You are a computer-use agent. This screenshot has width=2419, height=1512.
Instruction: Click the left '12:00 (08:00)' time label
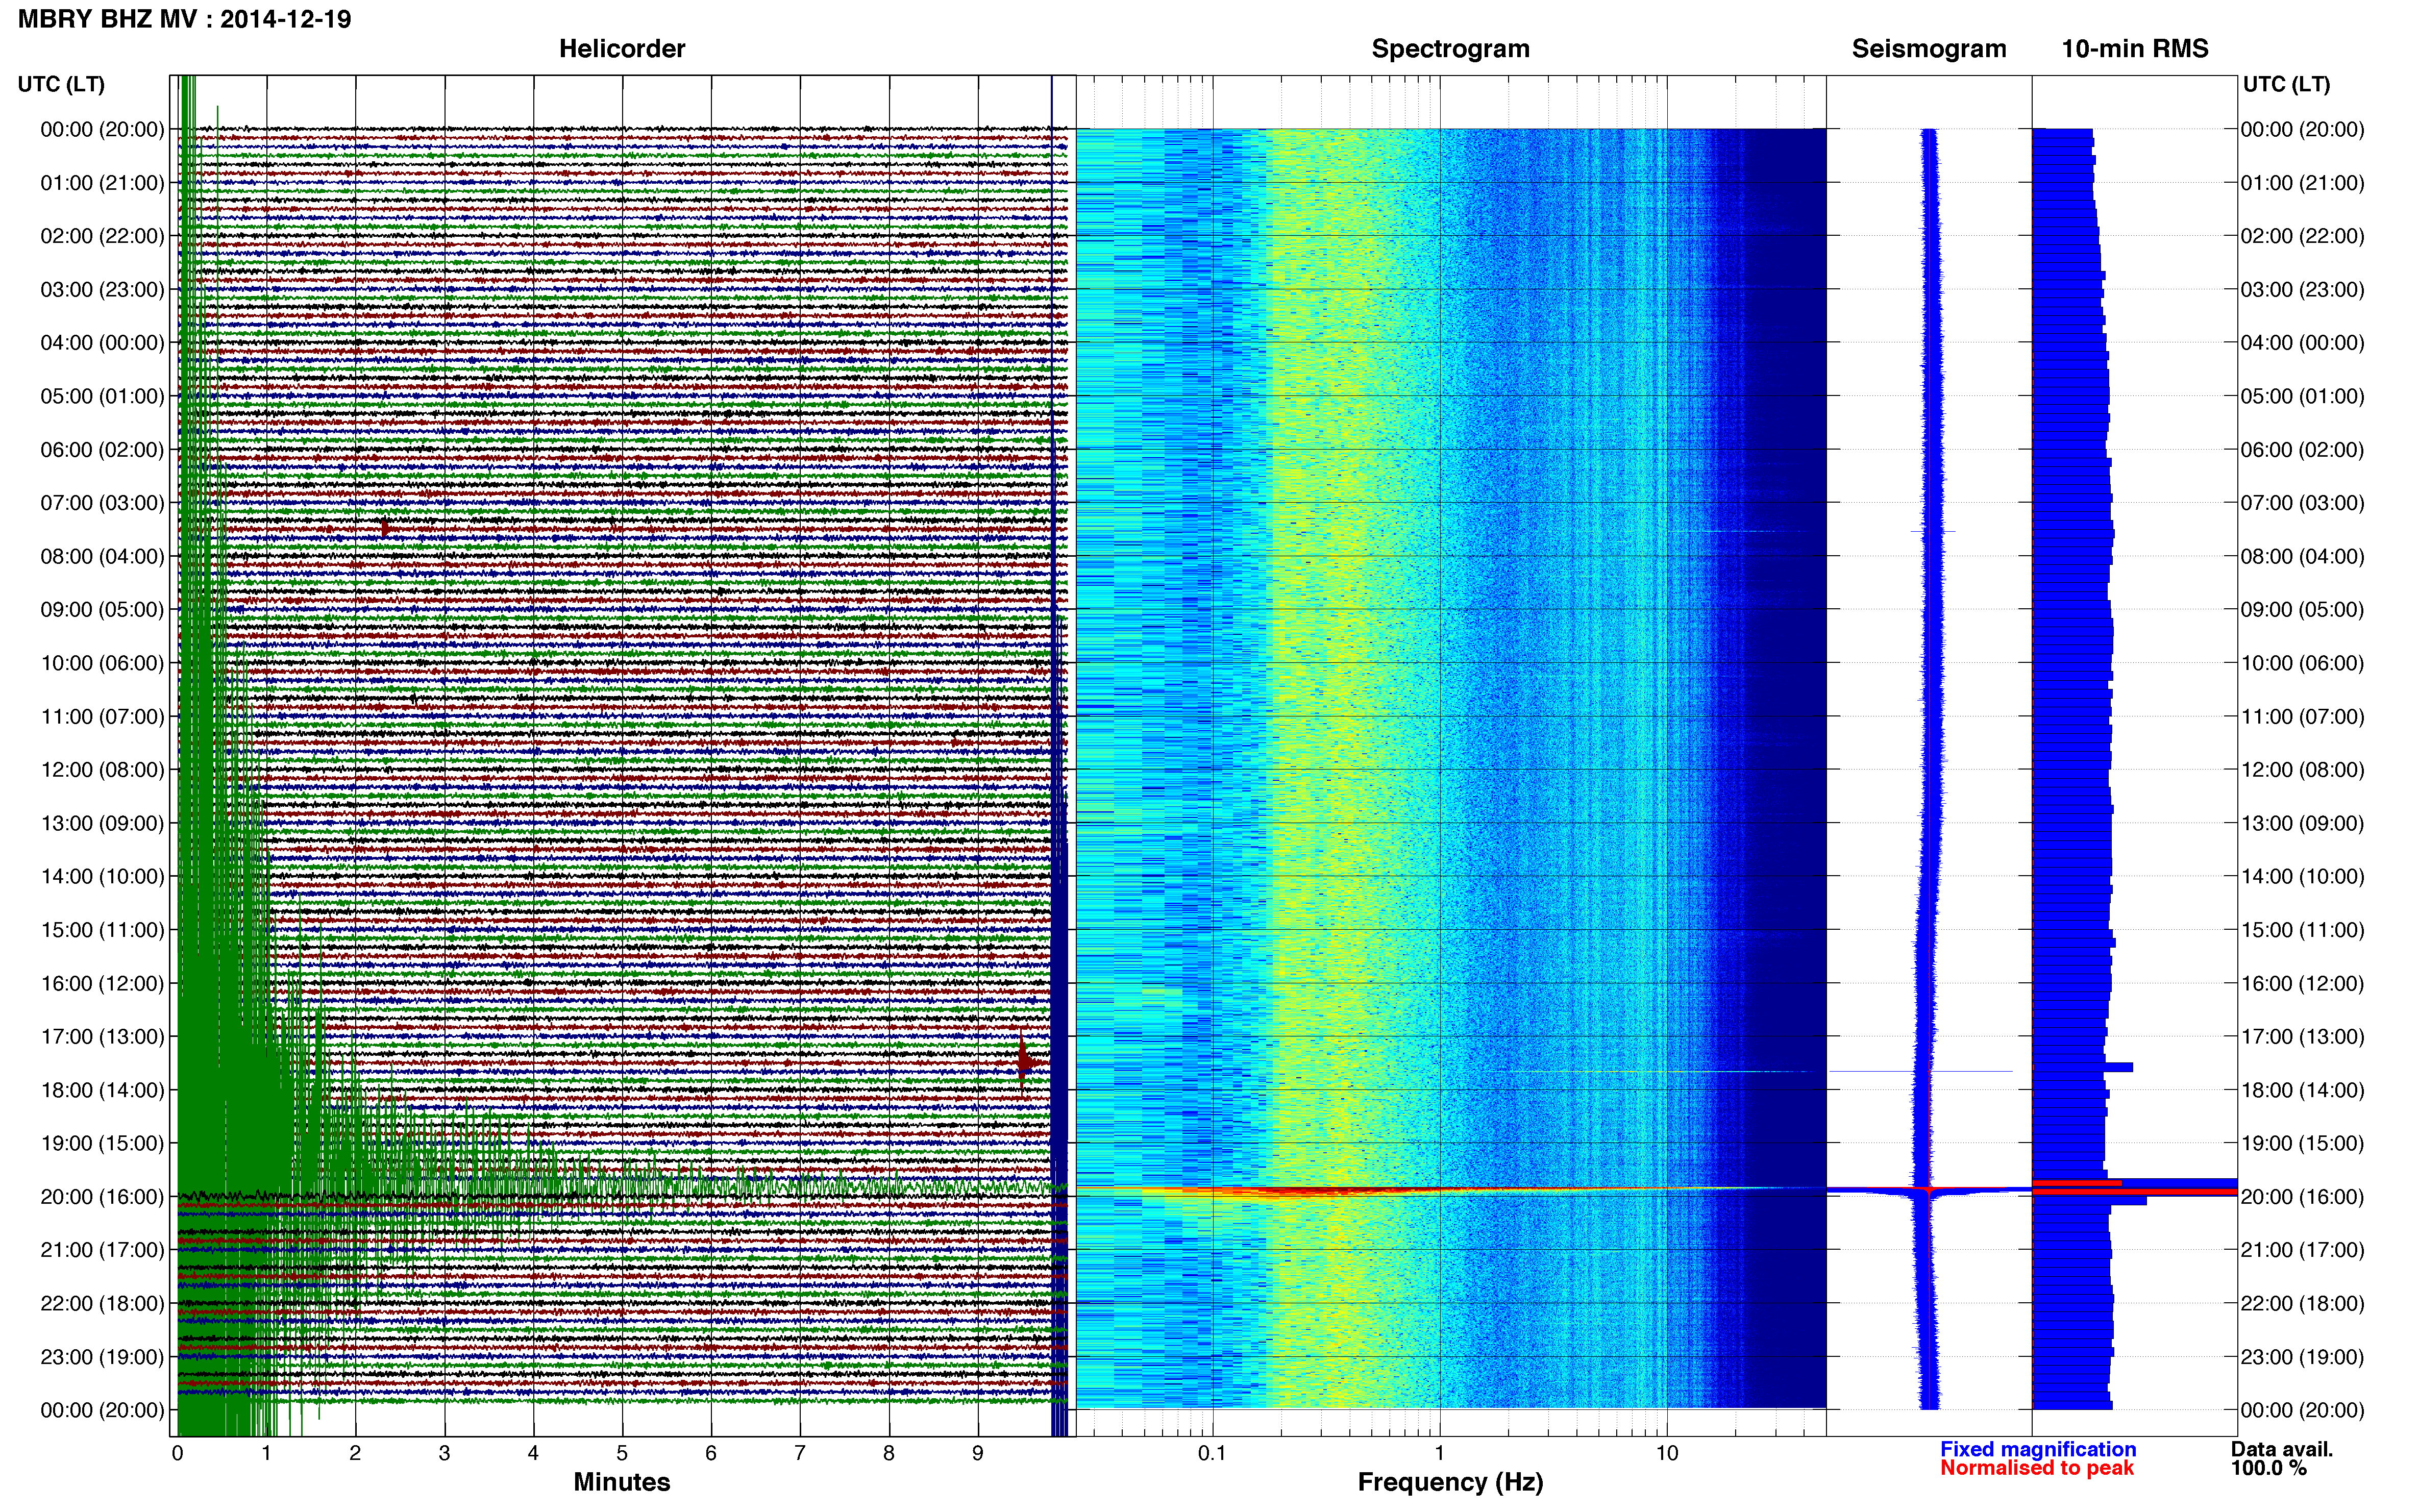click(x=102, y=770)
